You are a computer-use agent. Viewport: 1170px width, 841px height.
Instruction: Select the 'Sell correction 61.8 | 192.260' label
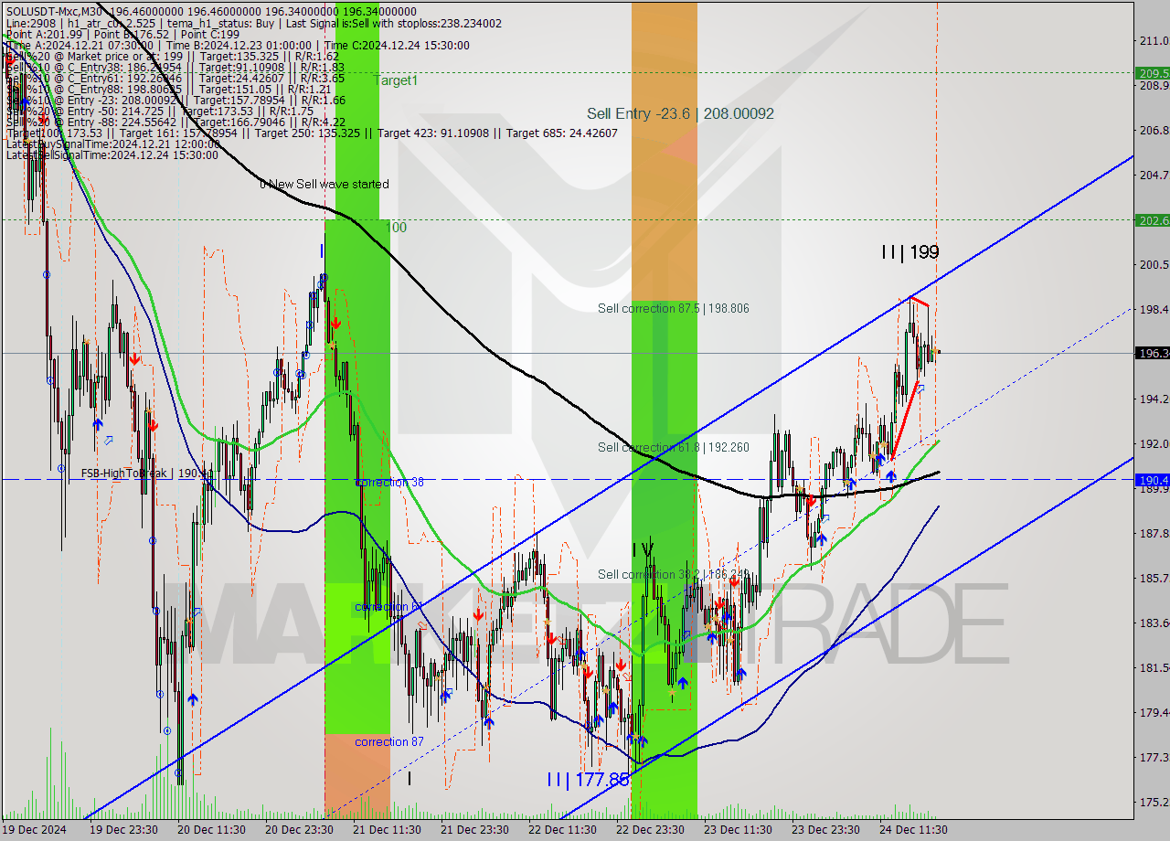coord(674,447)
